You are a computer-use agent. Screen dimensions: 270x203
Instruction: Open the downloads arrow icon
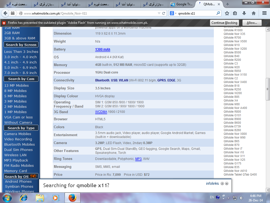[244, 13]
